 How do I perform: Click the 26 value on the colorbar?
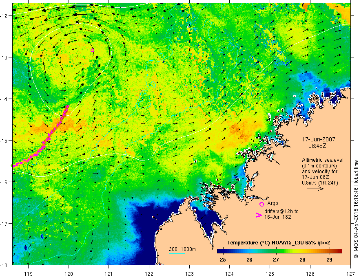[x=249, y=259]
